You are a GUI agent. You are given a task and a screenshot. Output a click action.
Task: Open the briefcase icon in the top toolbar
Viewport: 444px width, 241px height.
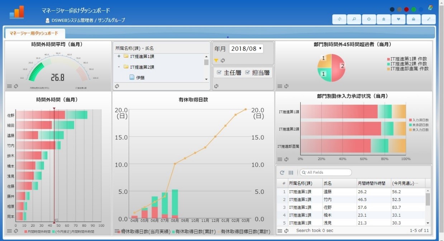pos(414,19)
